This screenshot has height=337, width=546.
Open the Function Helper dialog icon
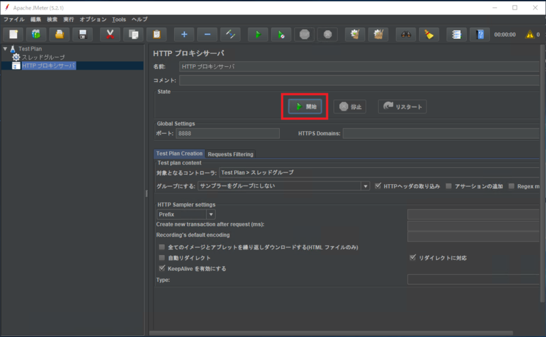click(457, 35)
